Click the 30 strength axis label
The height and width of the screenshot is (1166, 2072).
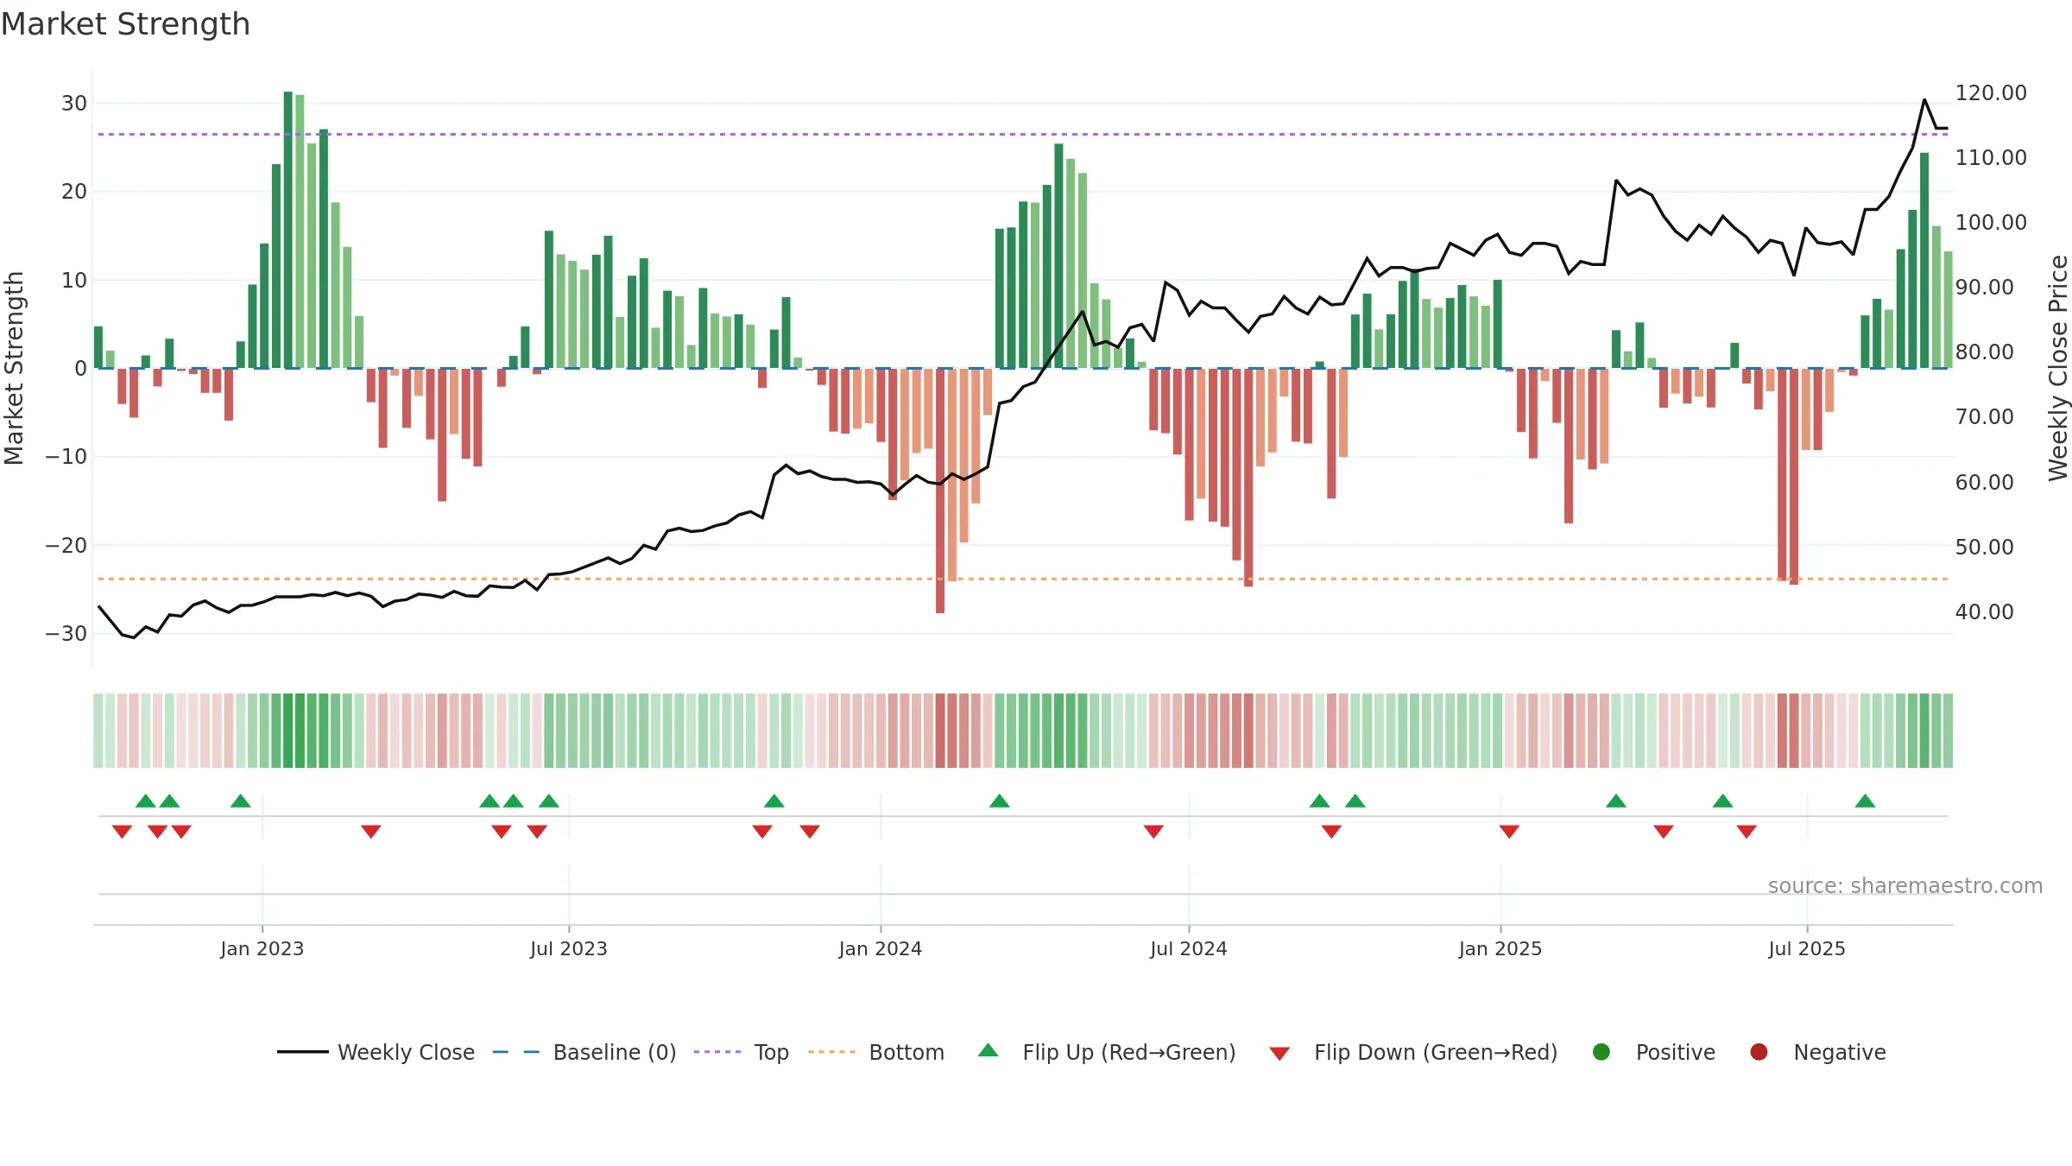pyautogui.click(x=74, y=104)
